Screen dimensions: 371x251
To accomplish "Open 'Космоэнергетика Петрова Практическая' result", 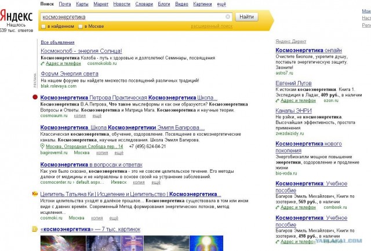I will point(129,97).
